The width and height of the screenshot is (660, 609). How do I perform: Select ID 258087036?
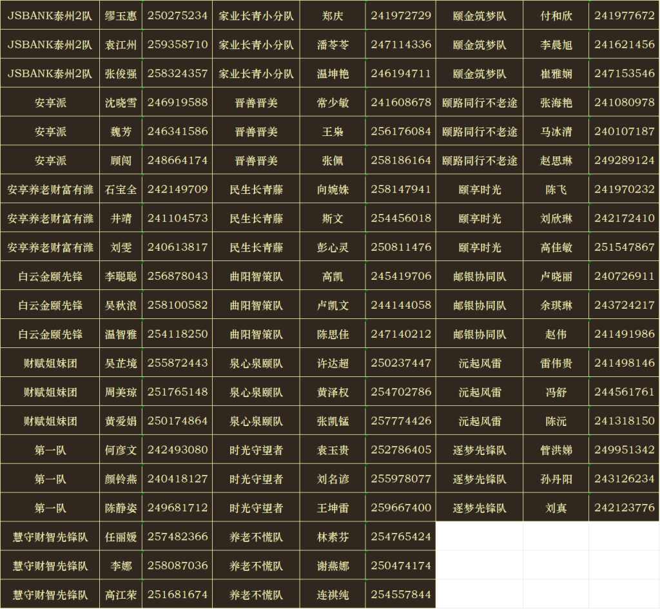pyautogui.click(x=177, y=566)
